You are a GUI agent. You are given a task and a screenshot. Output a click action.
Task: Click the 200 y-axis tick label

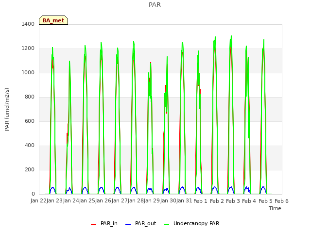(30, 169)
